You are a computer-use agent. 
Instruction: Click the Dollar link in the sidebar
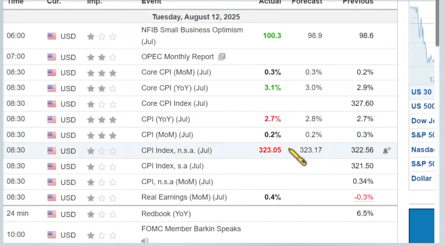pos(421,178)
